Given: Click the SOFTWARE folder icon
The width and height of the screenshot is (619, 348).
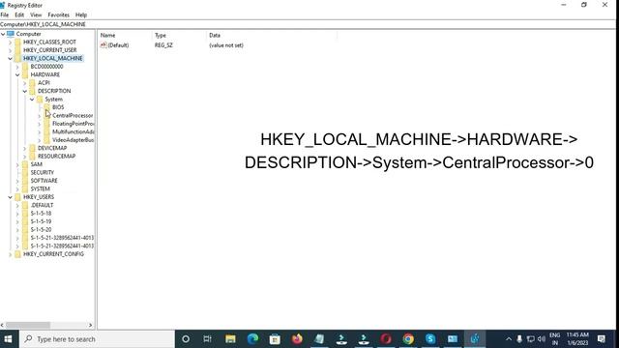Looking at the screenshot, I should click(x=25, y=181).
